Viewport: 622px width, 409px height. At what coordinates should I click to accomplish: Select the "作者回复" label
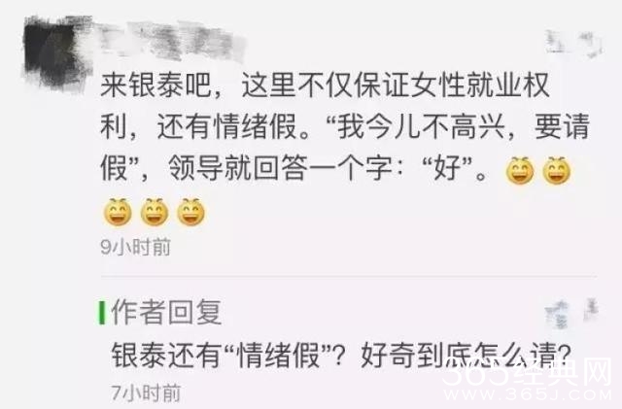(166, 312)
